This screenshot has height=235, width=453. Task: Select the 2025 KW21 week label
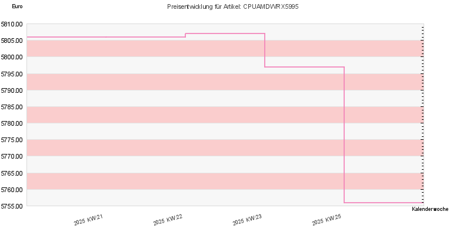coord(88,220)
